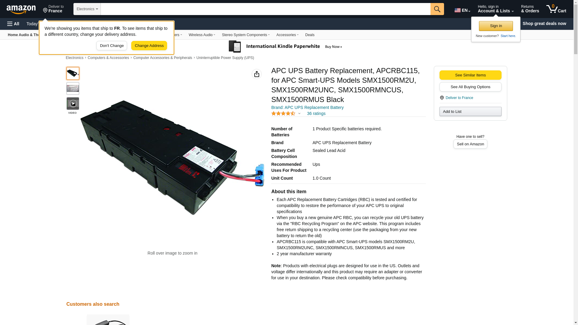Click the share icon above product image
The image size is (578, 325).
point(256,74)
